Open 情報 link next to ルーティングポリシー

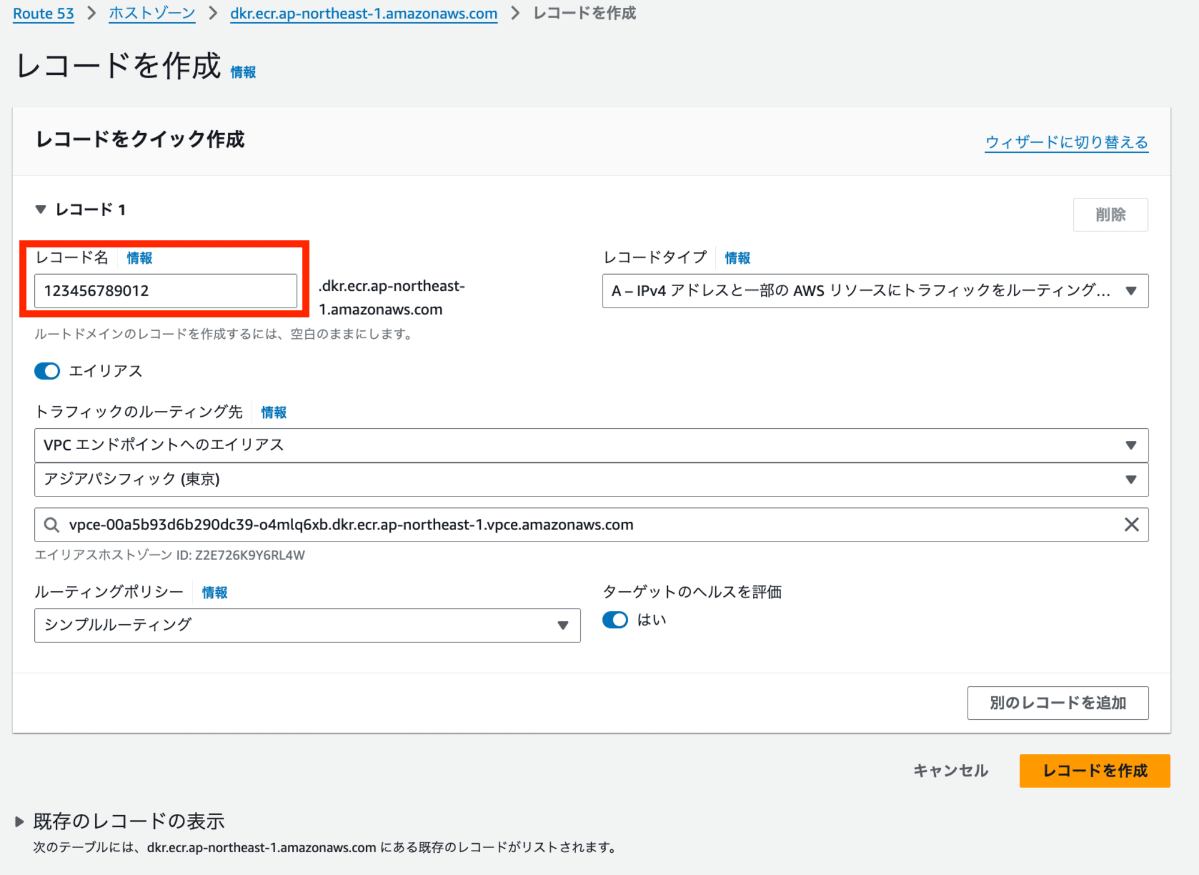tap(214, 593)
